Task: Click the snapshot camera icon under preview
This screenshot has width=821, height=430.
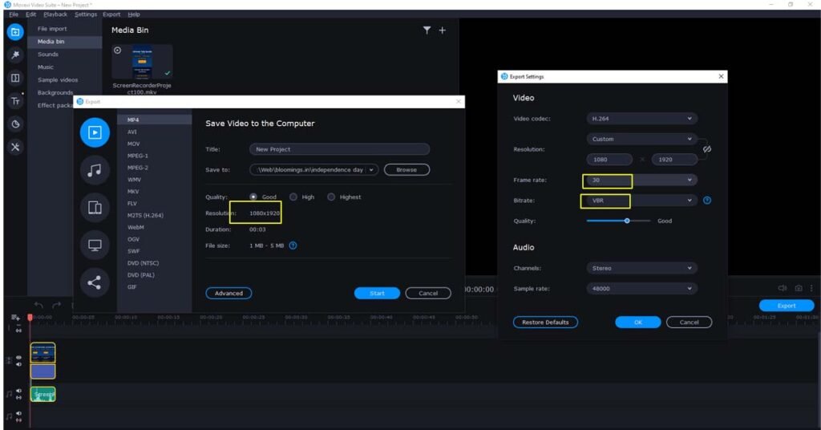Action: point(799,288)
